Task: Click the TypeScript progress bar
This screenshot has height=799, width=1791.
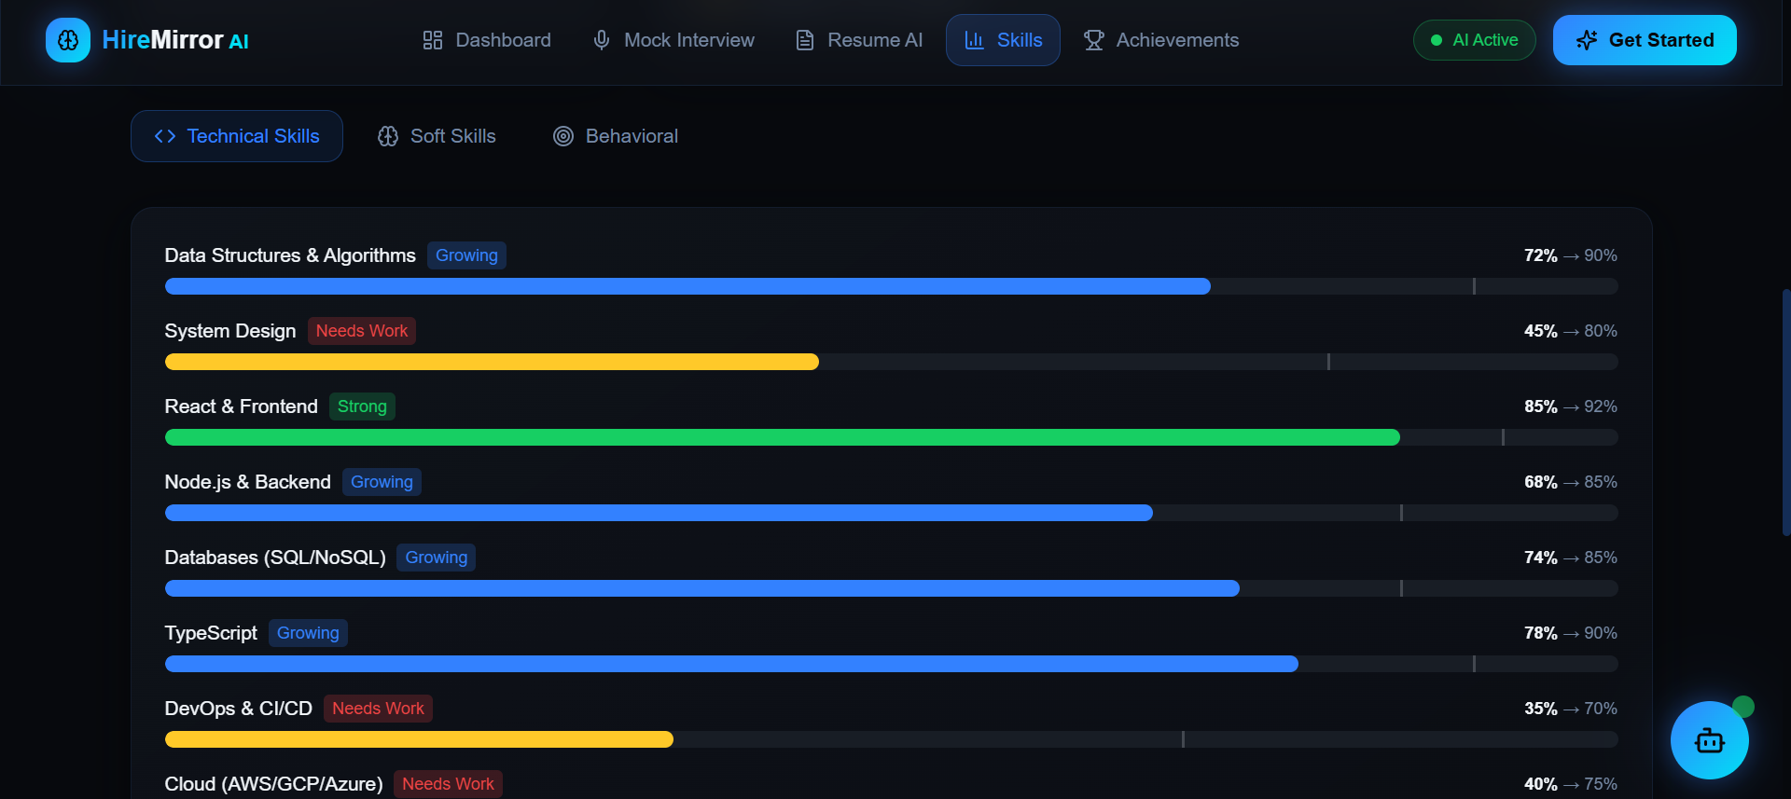Action: click(892, 664)
